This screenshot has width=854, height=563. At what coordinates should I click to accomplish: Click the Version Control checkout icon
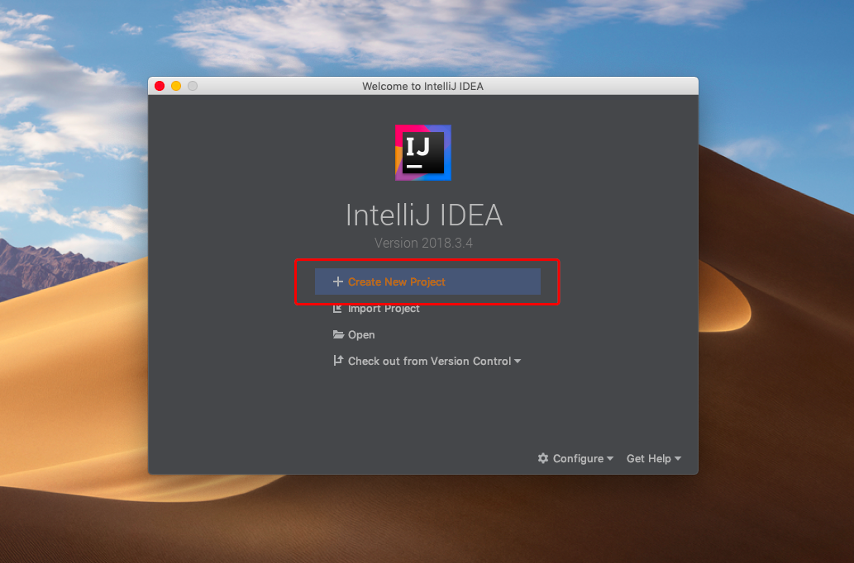[337, 361]
